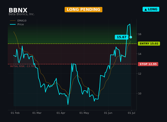The image size is (167, 122).
Task: Click the brown EMA10 legend line swatch
Action: (13, 21)
